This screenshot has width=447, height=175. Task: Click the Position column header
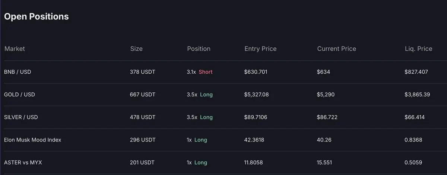(x=199, y=49)
